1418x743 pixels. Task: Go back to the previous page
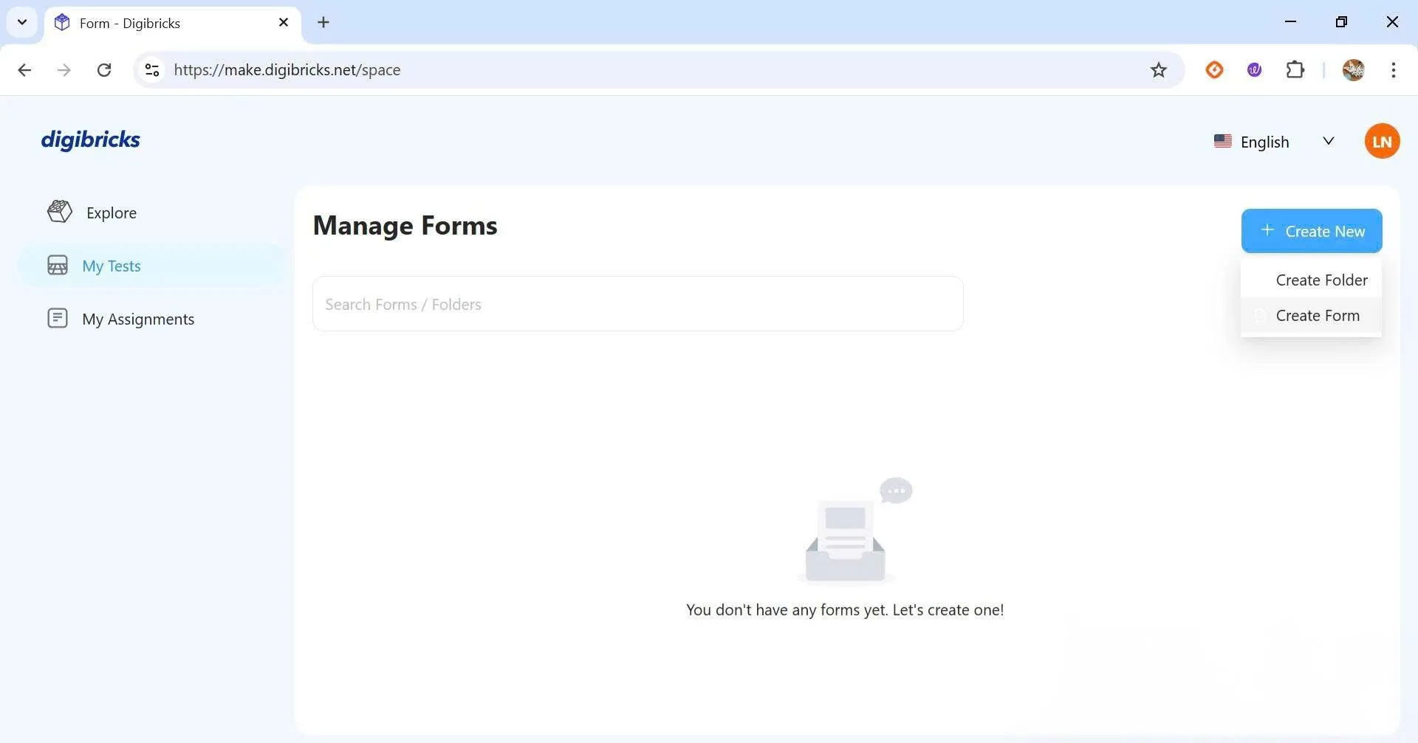pos(24,70)
